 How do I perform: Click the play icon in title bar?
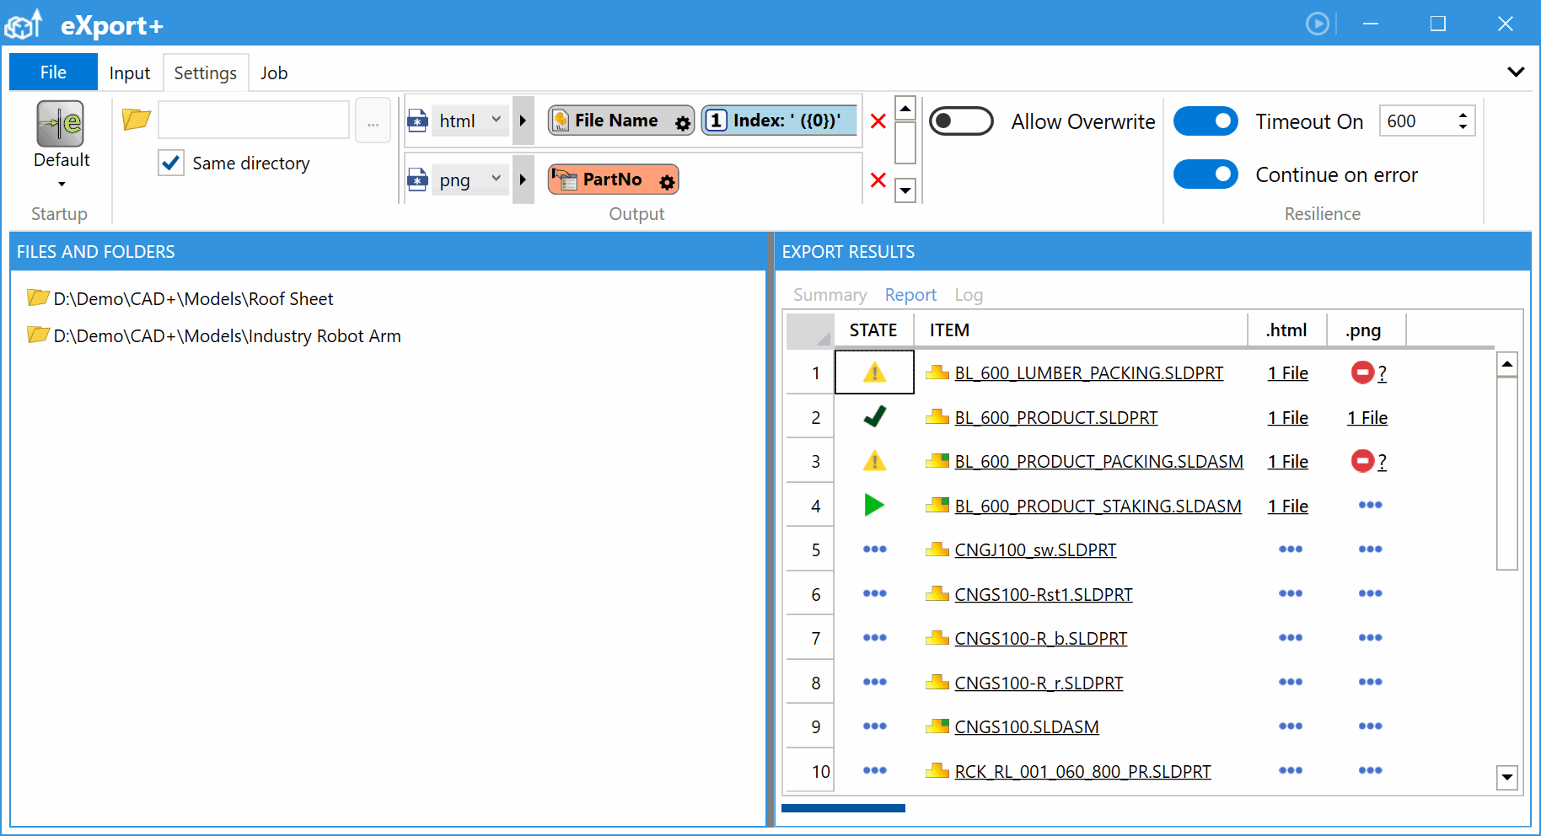tap(1318, 24)
